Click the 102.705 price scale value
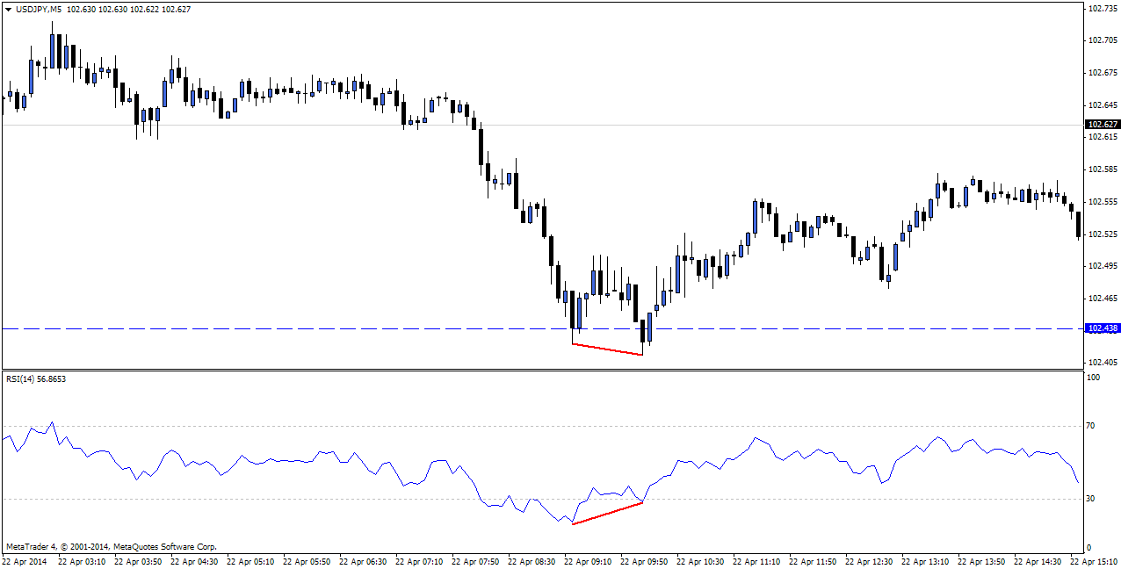The width and height of the screenshot is (1121, 569). click(1102, 40)
